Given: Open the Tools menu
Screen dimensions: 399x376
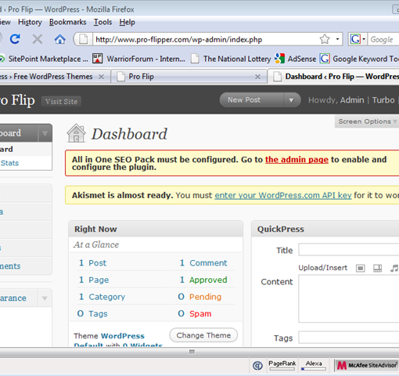Looking at the screenshot, I should pyautogui.click(x=102, y=22).
